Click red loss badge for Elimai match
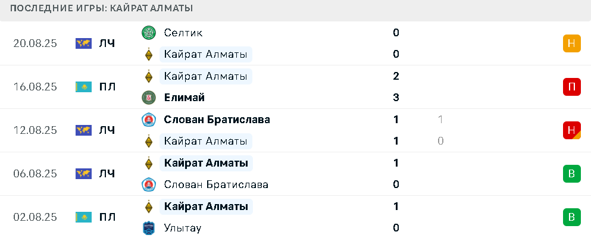Screen dimensions: 591x238 (572, 87)
